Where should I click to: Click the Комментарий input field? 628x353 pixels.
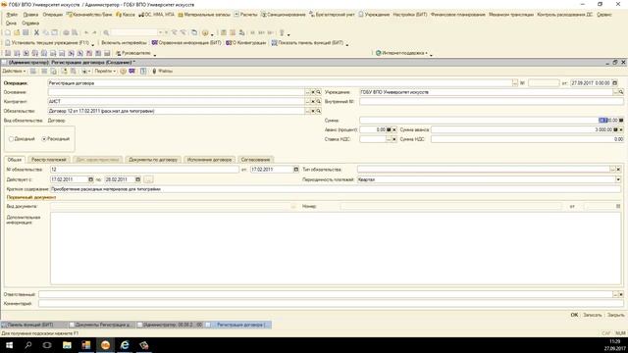click(x=331, y=304)
